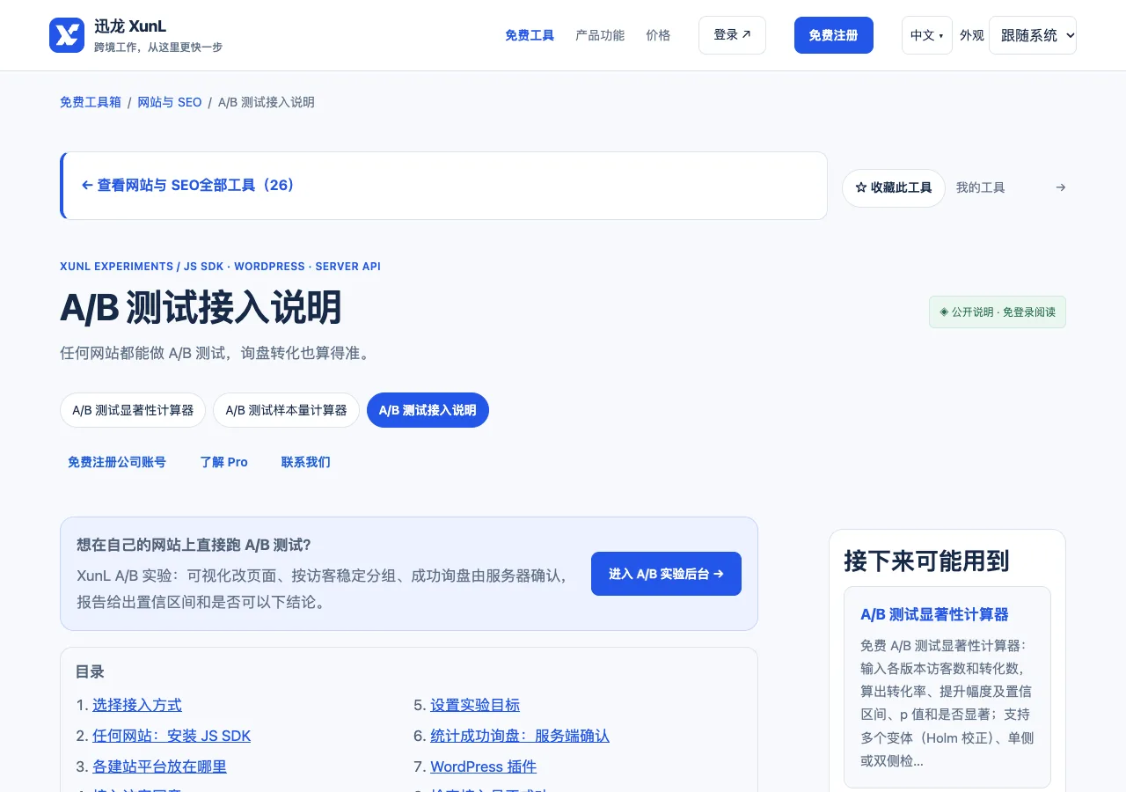Jump to 任何网站：安装 JS SDK section

click(172, 736)
